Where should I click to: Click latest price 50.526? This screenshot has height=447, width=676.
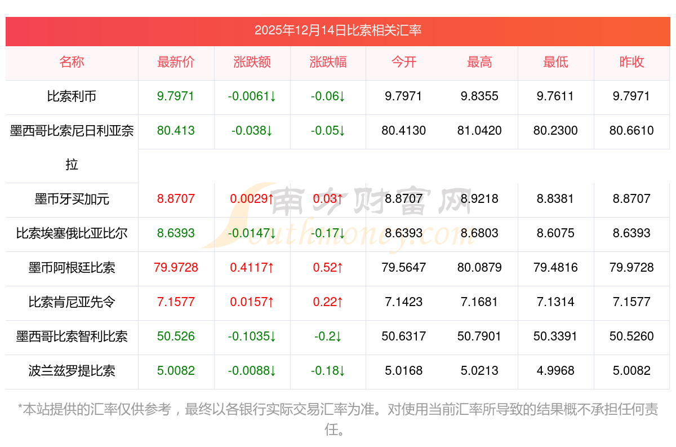tap(176, 337)
